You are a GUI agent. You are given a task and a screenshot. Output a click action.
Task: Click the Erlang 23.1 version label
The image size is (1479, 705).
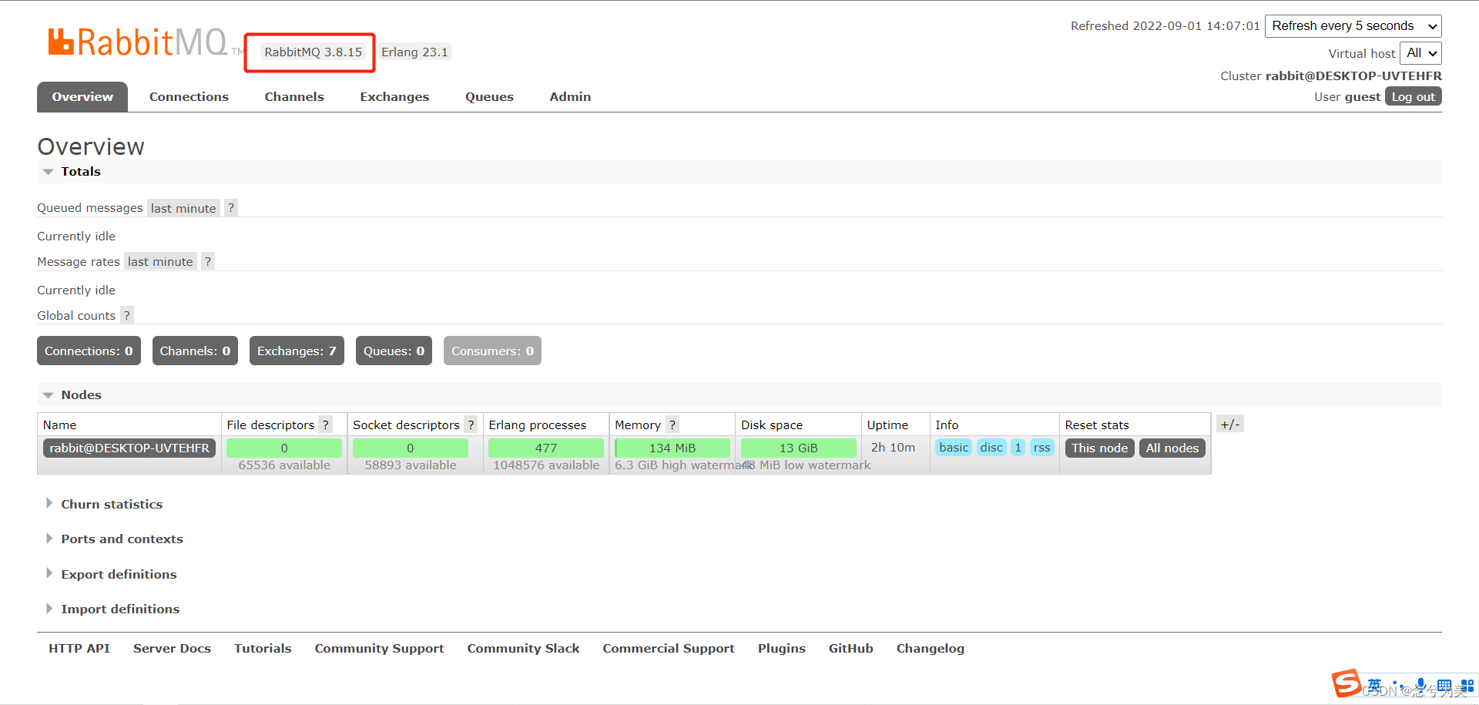pyautogui.click(x=414, y=52)
